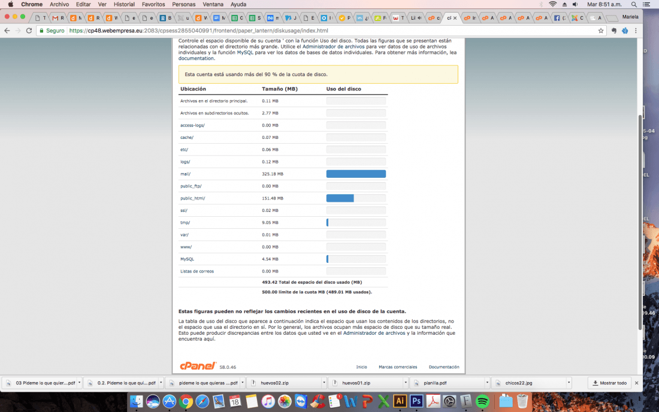Image resolution: width=659 pixels, height=412 pixels.
Task: Launch Microsoft Word from the dock
Action: [x=350, y=401]
